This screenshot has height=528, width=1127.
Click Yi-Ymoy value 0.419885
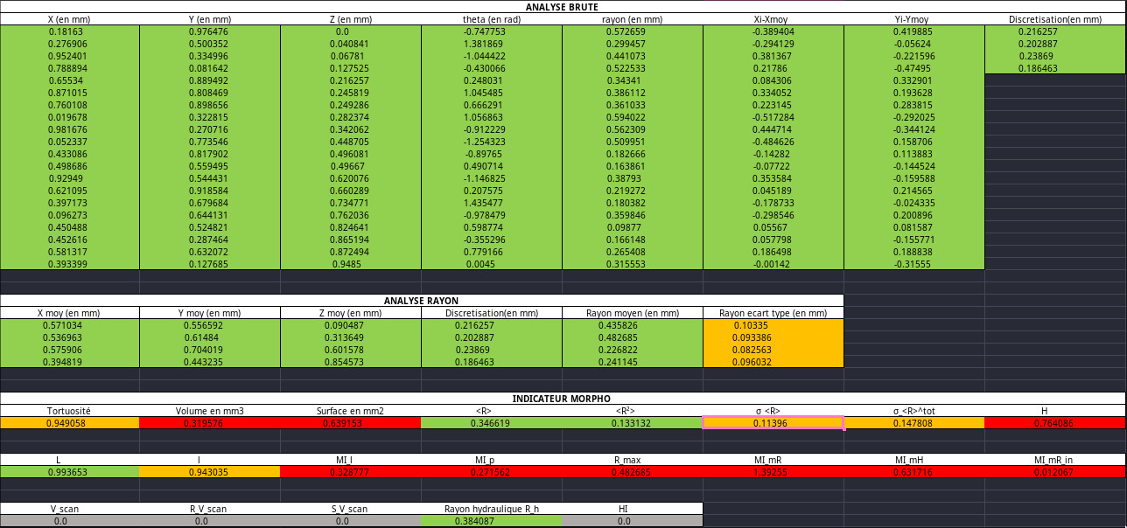coord(914,31)
